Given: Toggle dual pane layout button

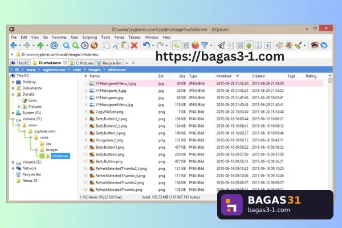Looking at the screenshot, I should click(x=258, y=46).
